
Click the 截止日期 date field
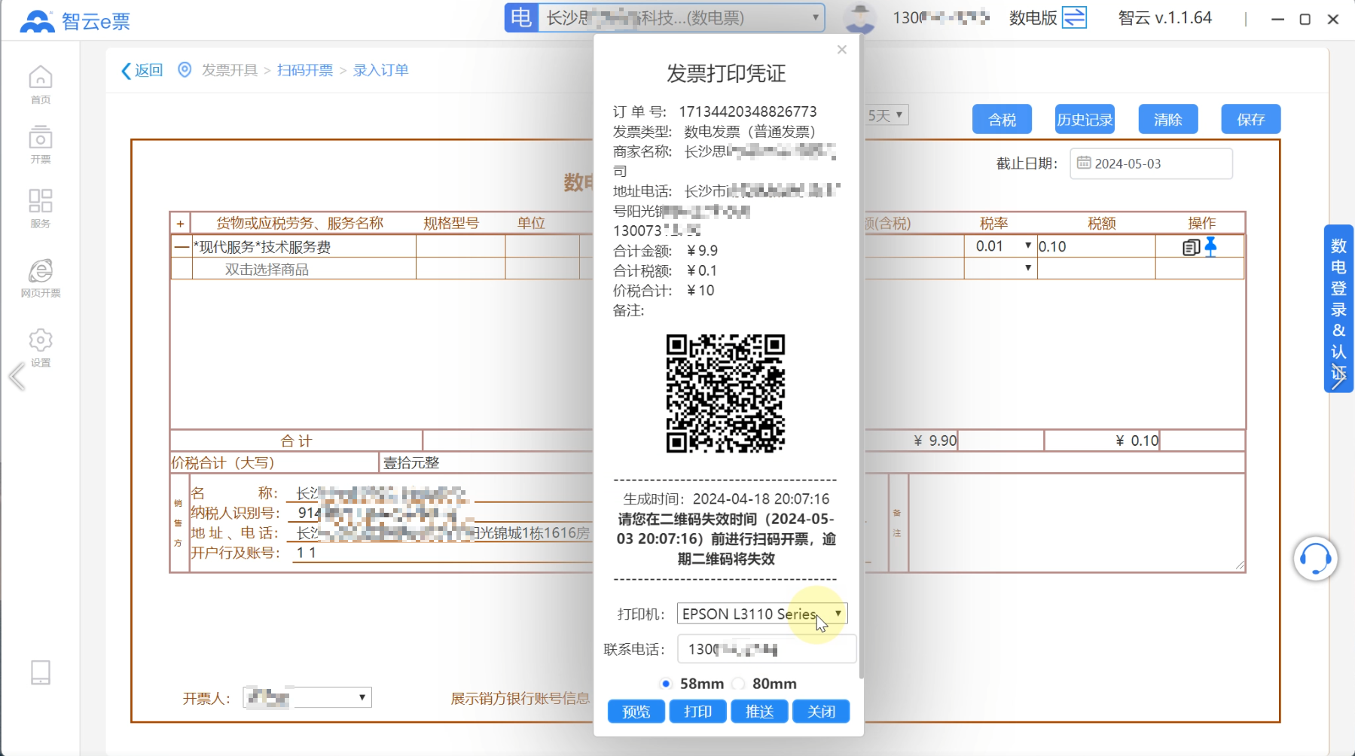pyautogui.click(x=1151, y=163)
